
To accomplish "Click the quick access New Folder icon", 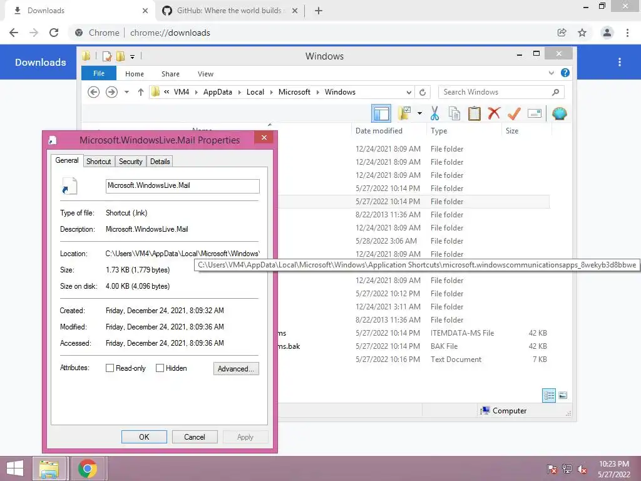I will pos(120,56).
